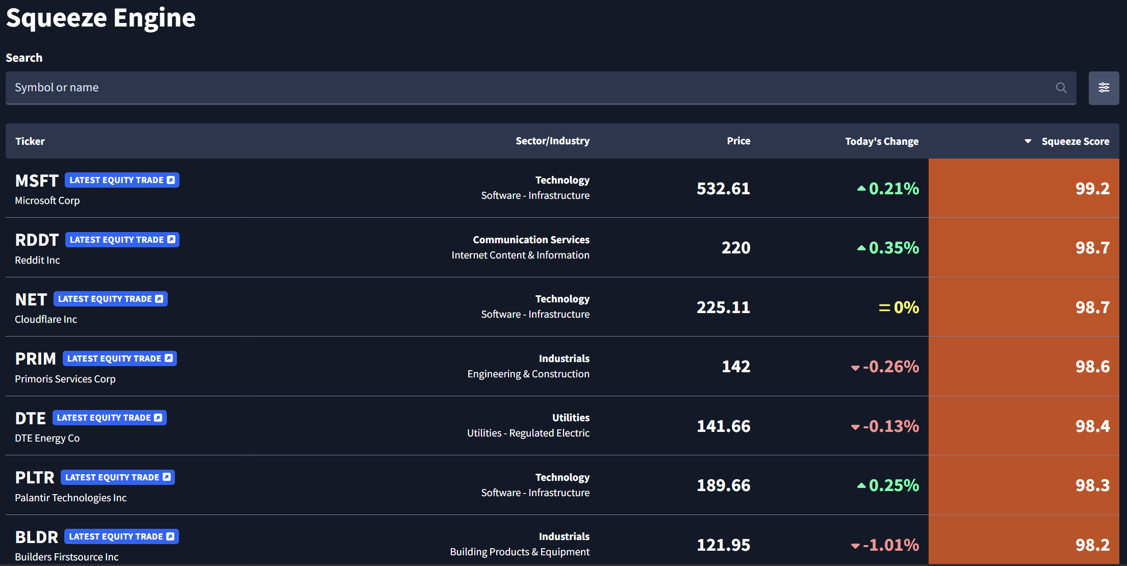Sort table by Price column header
1127x566 pixels.
738,141
